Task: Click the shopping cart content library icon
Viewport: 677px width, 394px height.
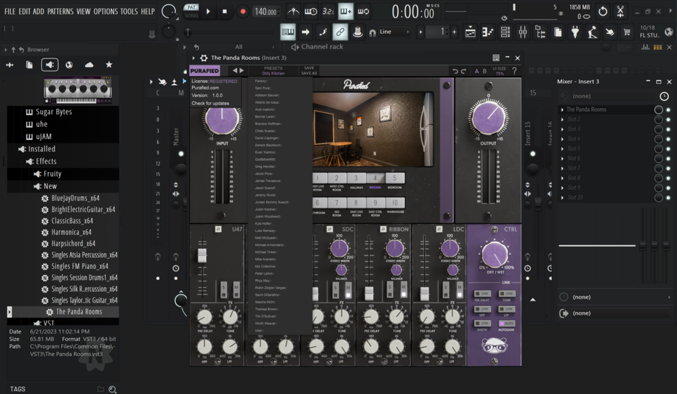Action: coord(627,32)
